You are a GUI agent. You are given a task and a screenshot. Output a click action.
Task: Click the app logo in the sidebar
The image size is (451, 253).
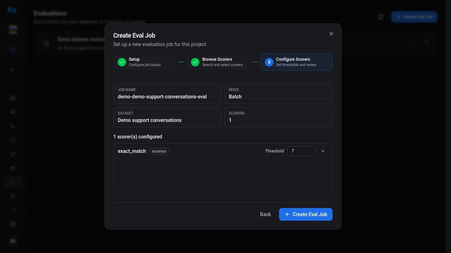coord(12,10)
